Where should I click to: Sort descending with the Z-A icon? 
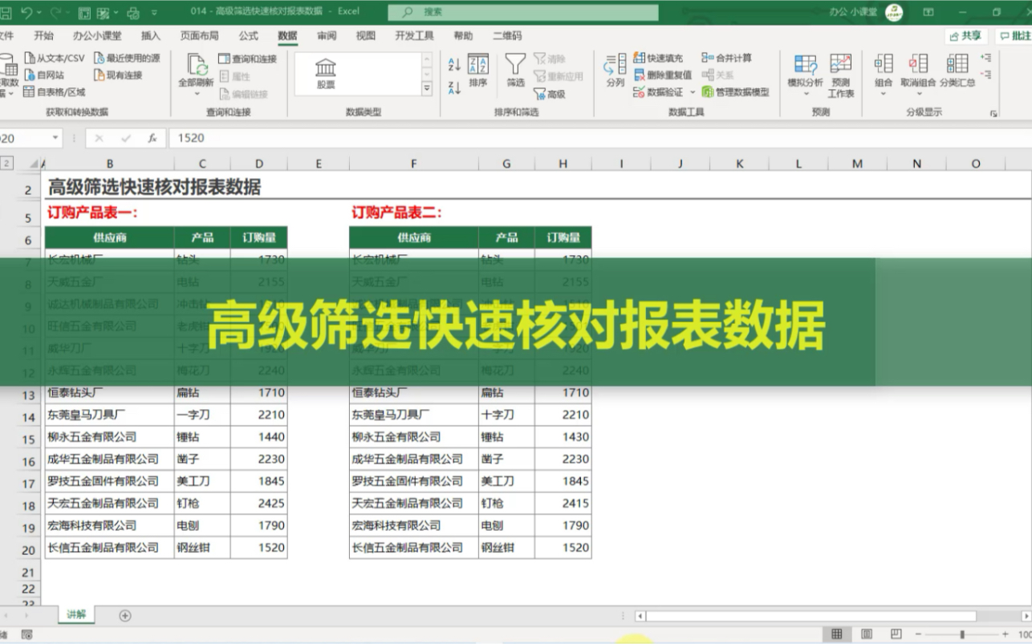[454, 87]
